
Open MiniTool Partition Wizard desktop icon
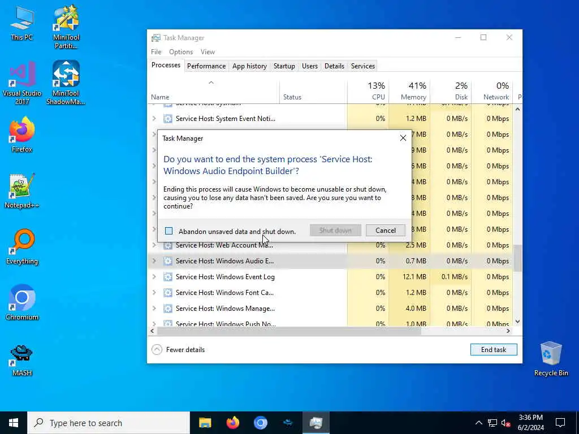(x=66, y=27)
